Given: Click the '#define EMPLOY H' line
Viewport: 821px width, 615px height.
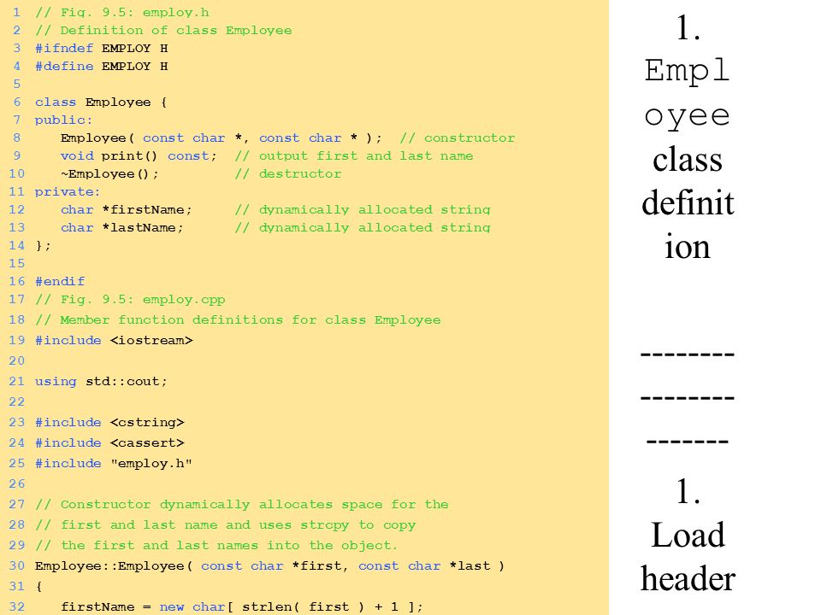Looking at the screenshot, I should 102,66.
